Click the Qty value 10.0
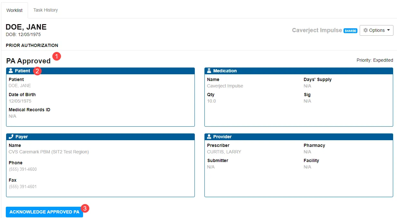 [x=212, y=101]
